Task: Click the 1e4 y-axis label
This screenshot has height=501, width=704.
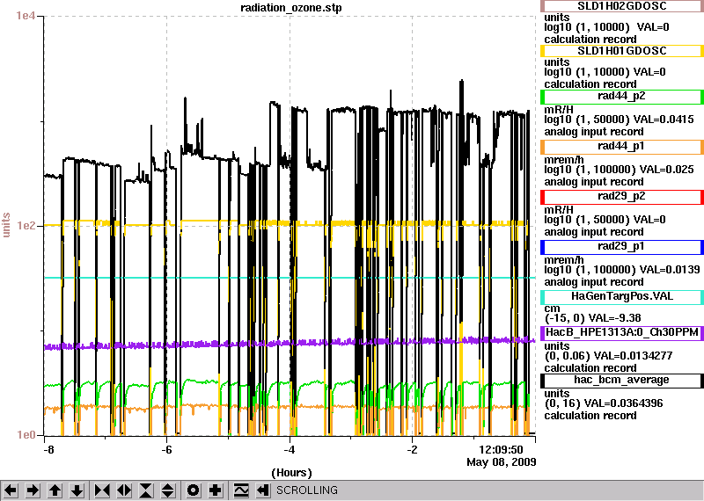Action: [25, 16]
